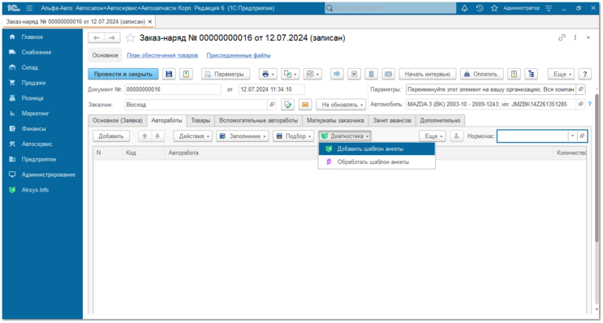603x323 pixels.
Task: Click the yellow document icon after Оплатить
Action: click(515, 74)
